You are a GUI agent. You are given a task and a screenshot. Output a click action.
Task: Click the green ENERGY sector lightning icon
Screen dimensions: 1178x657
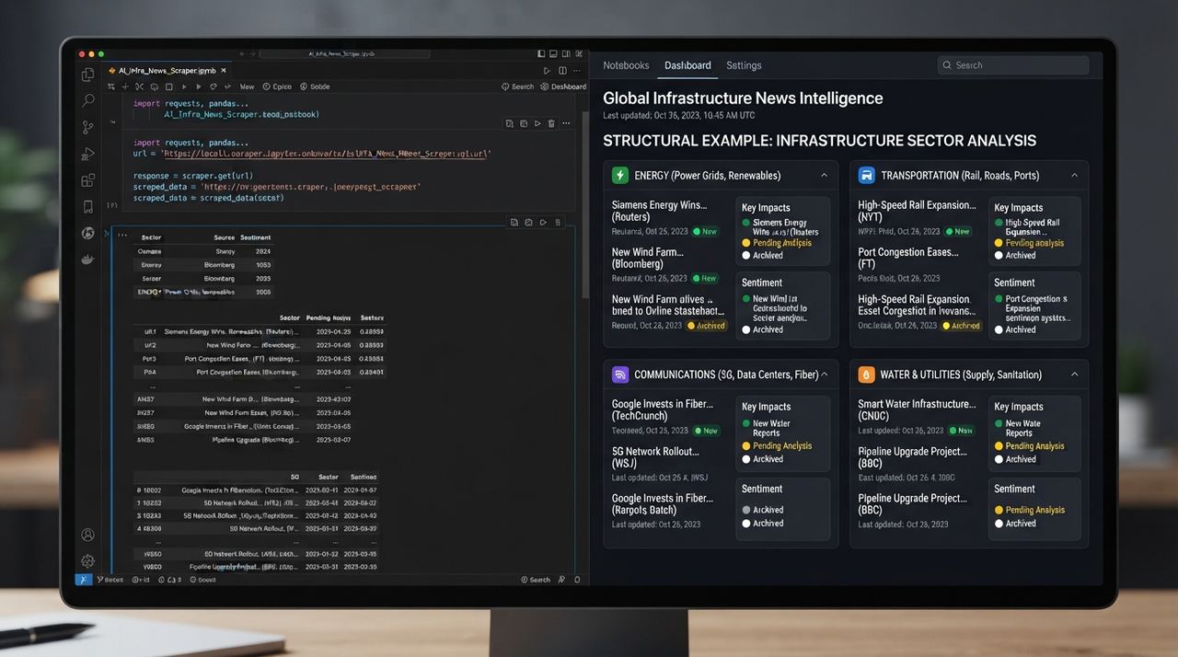point(620,175)
